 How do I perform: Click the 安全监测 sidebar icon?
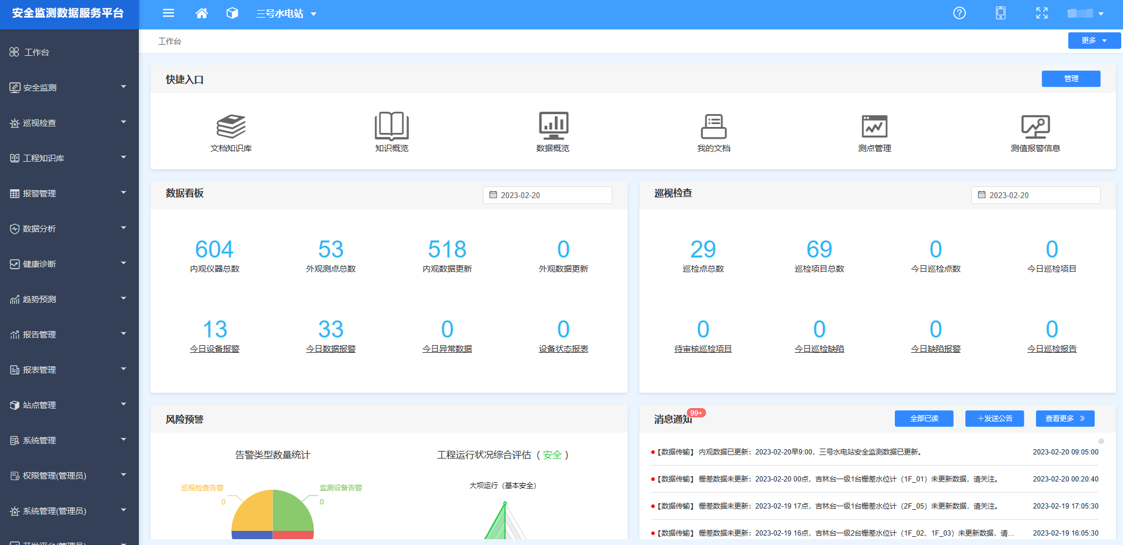(15, 88)
